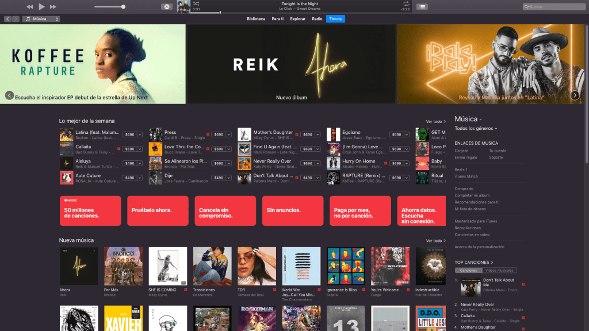This screenshot has width=589, height=331.
Task: Show previous banner with left carousel arrow
Action: point(9,95)
